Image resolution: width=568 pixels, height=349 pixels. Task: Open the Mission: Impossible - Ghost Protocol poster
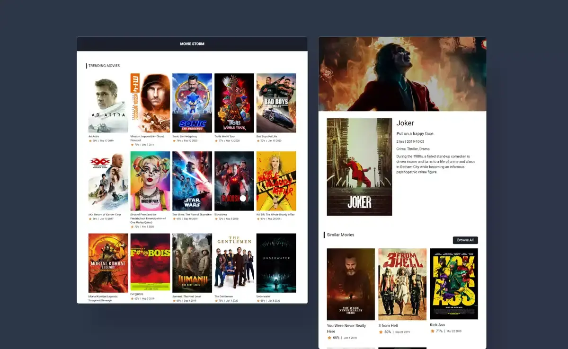pos(150,103)
